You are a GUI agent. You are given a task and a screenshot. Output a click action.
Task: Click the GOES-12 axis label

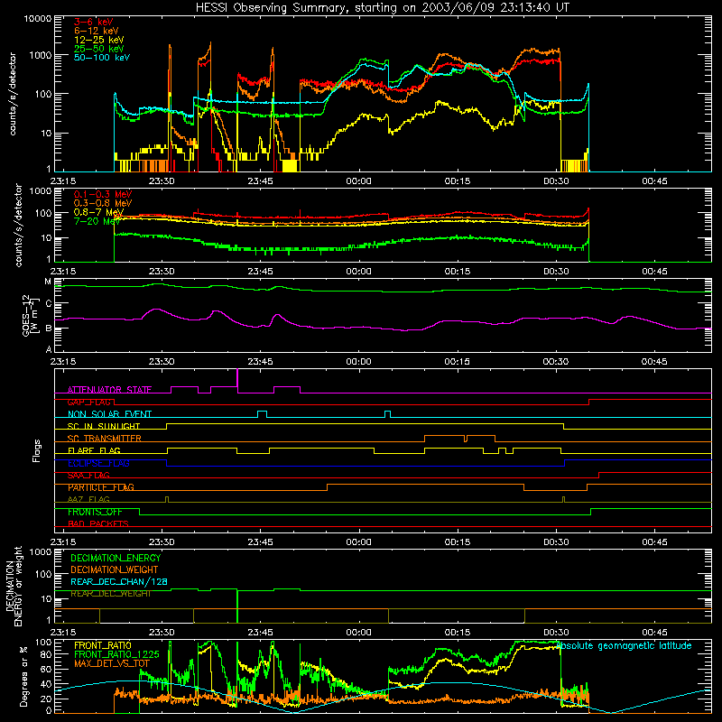pos(30,315)
